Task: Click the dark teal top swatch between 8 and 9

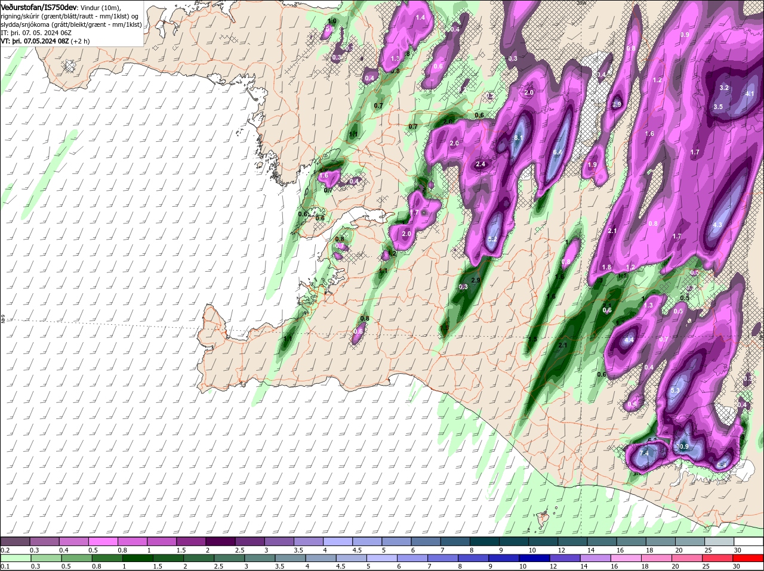Action: (x=483, y=541)
